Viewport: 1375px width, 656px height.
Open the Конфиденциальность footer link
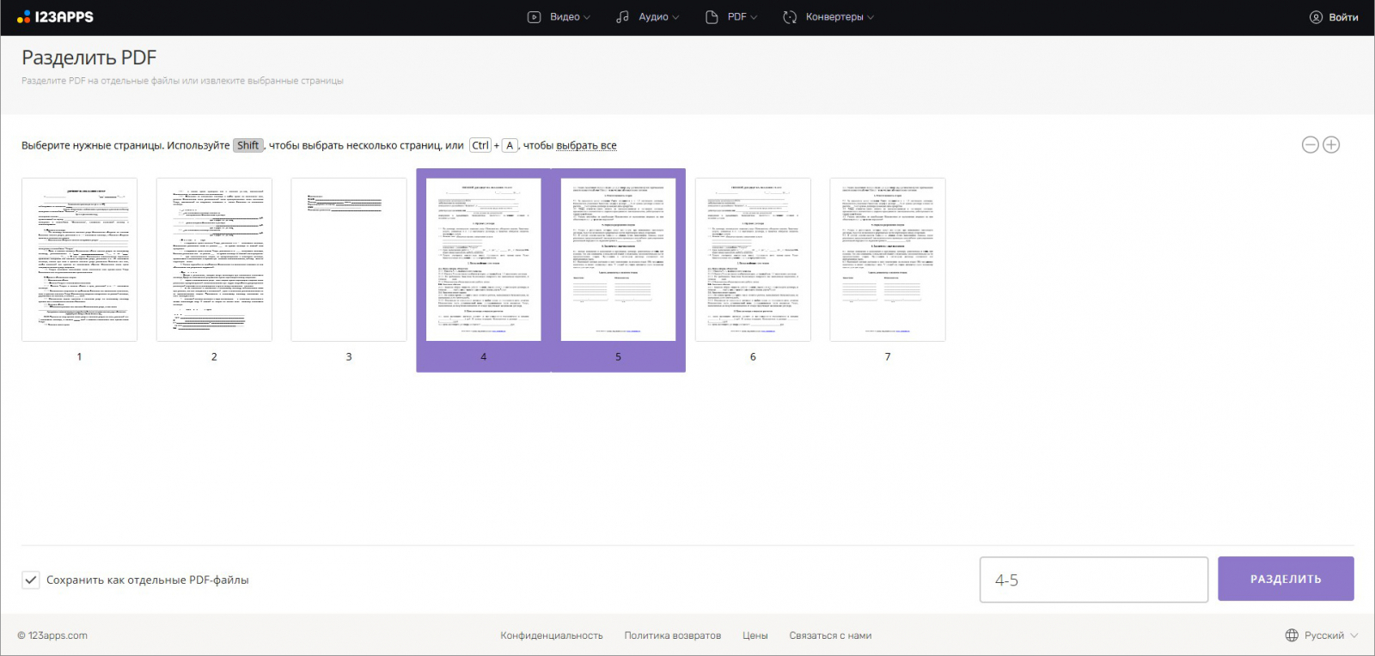point(552,635)
